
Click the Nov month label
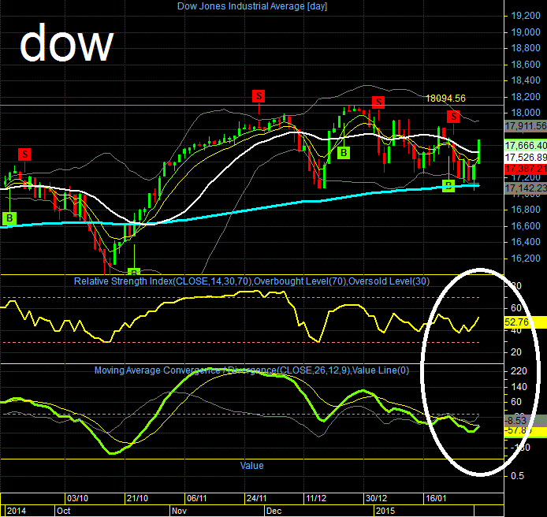tap(179, 511)
